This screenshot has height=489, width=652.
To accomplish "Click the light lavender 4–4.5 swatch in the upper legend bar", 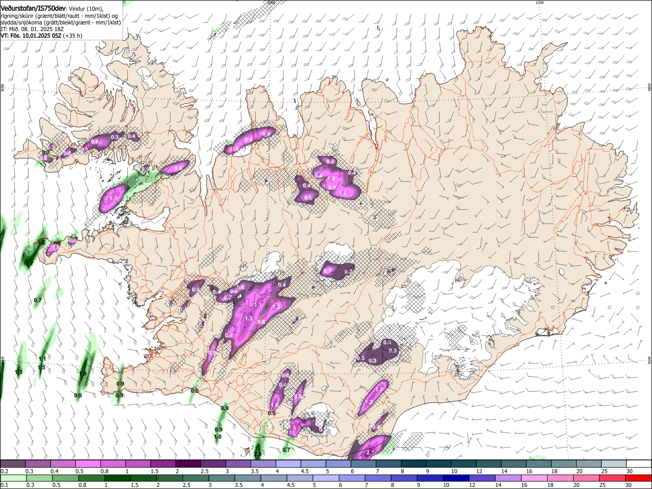I will (288, 464).
